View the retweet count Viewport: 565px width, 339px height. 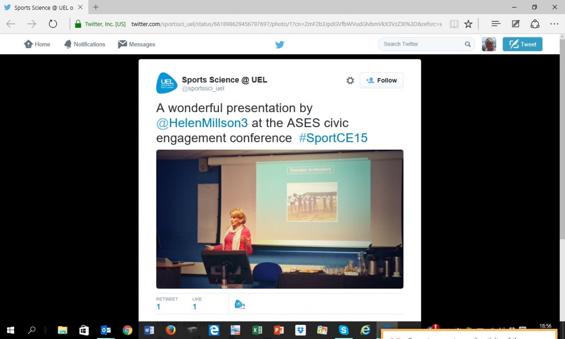click(167, 304)
